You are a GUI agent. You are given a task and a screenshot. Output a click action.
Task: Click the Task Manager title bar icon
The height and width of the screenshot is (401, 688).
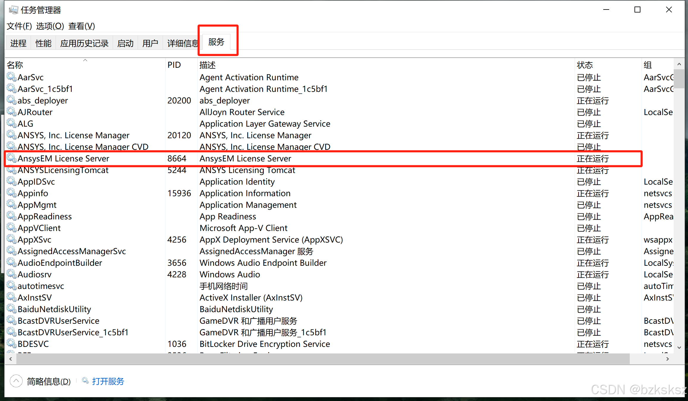coord(13,10)
